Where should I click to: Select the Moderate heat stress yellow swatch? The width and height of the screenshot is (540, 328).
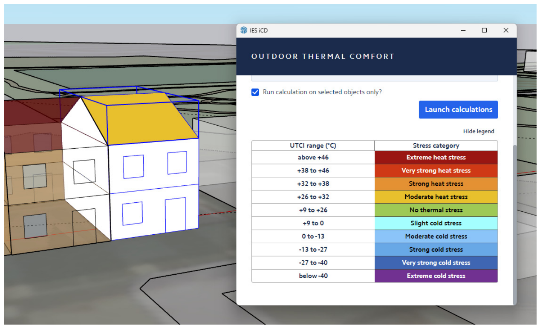[436, 197]
